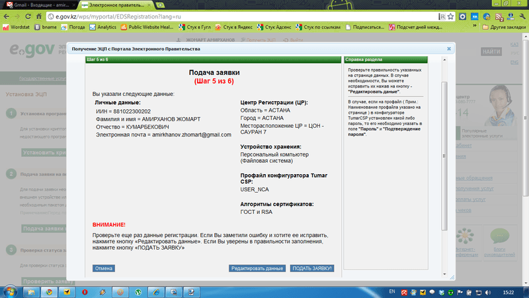
Task: Click the Отмена button
Action: [104, 268]
